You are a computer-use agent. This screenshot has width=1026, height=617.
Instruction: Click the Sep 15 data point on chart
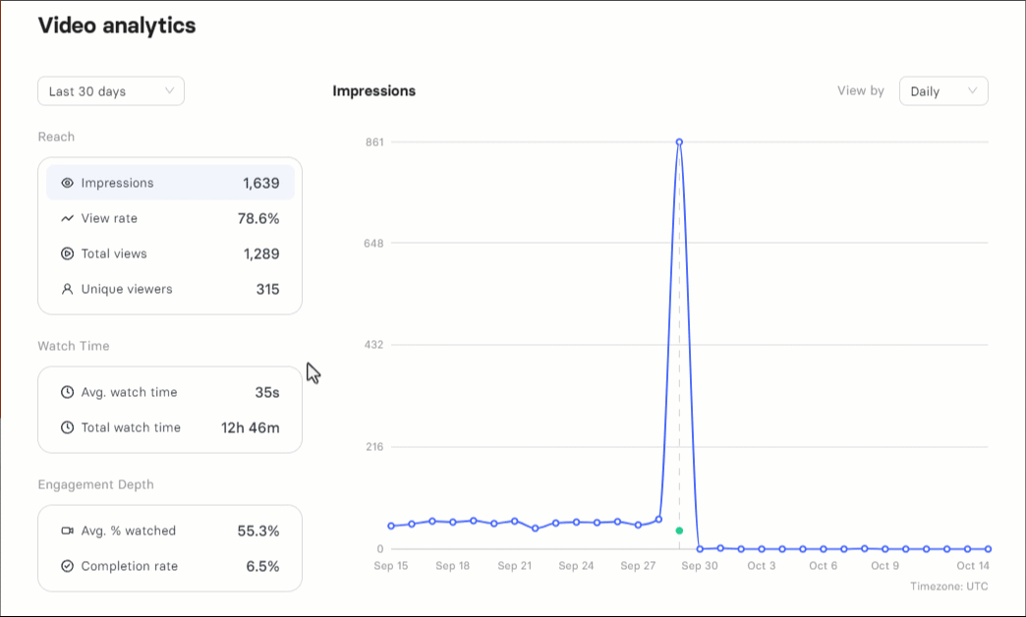click(x=391, y=526)
